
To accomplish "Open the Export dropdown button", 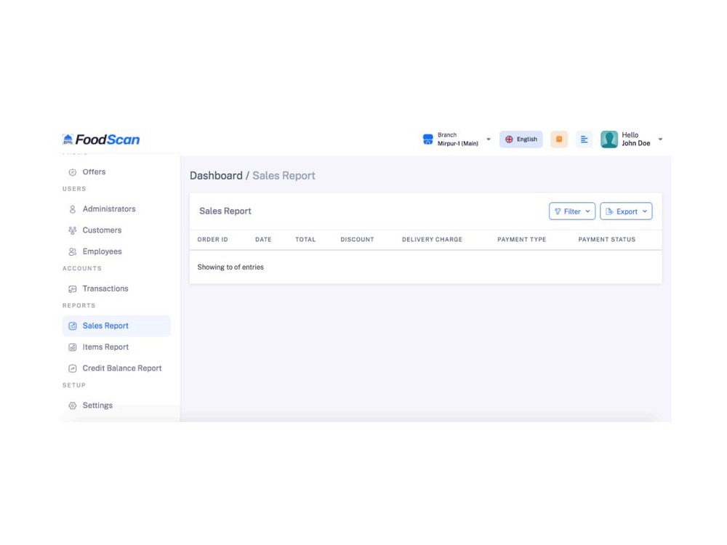I will click(626, 211).
